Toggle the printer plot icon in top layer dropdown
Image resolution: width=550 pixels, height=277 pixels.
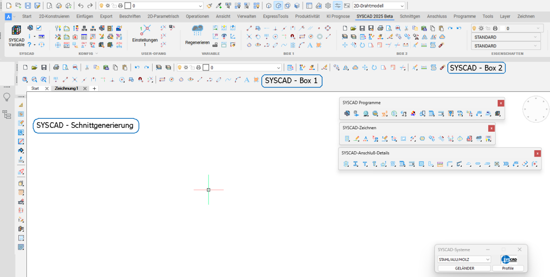coord(120,5)
